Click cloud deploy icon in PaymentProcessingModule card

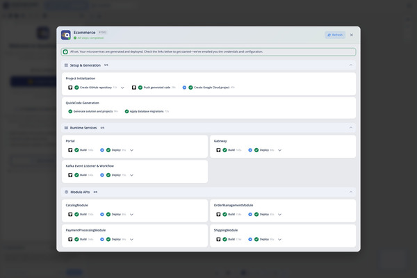pyautogui.click(x=102, y=239)
